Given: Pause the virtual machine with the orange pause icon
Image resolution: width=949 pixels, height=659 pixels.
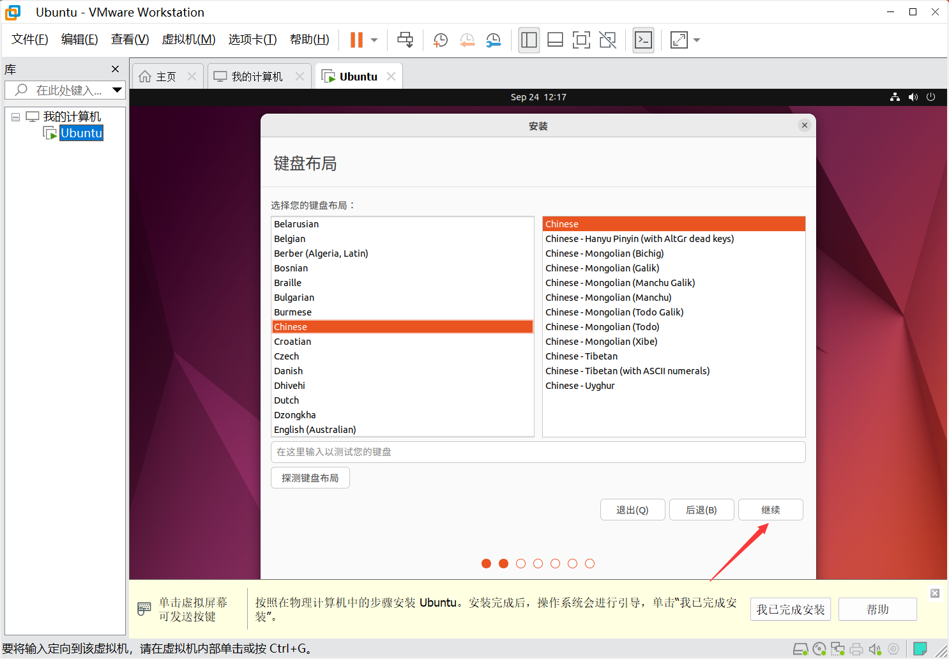Looking at the screenshot, I should [356, 40].
